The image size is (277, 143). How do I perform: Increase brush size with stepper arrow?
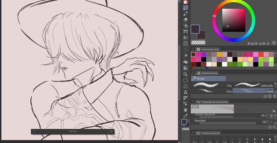[268, 115]
